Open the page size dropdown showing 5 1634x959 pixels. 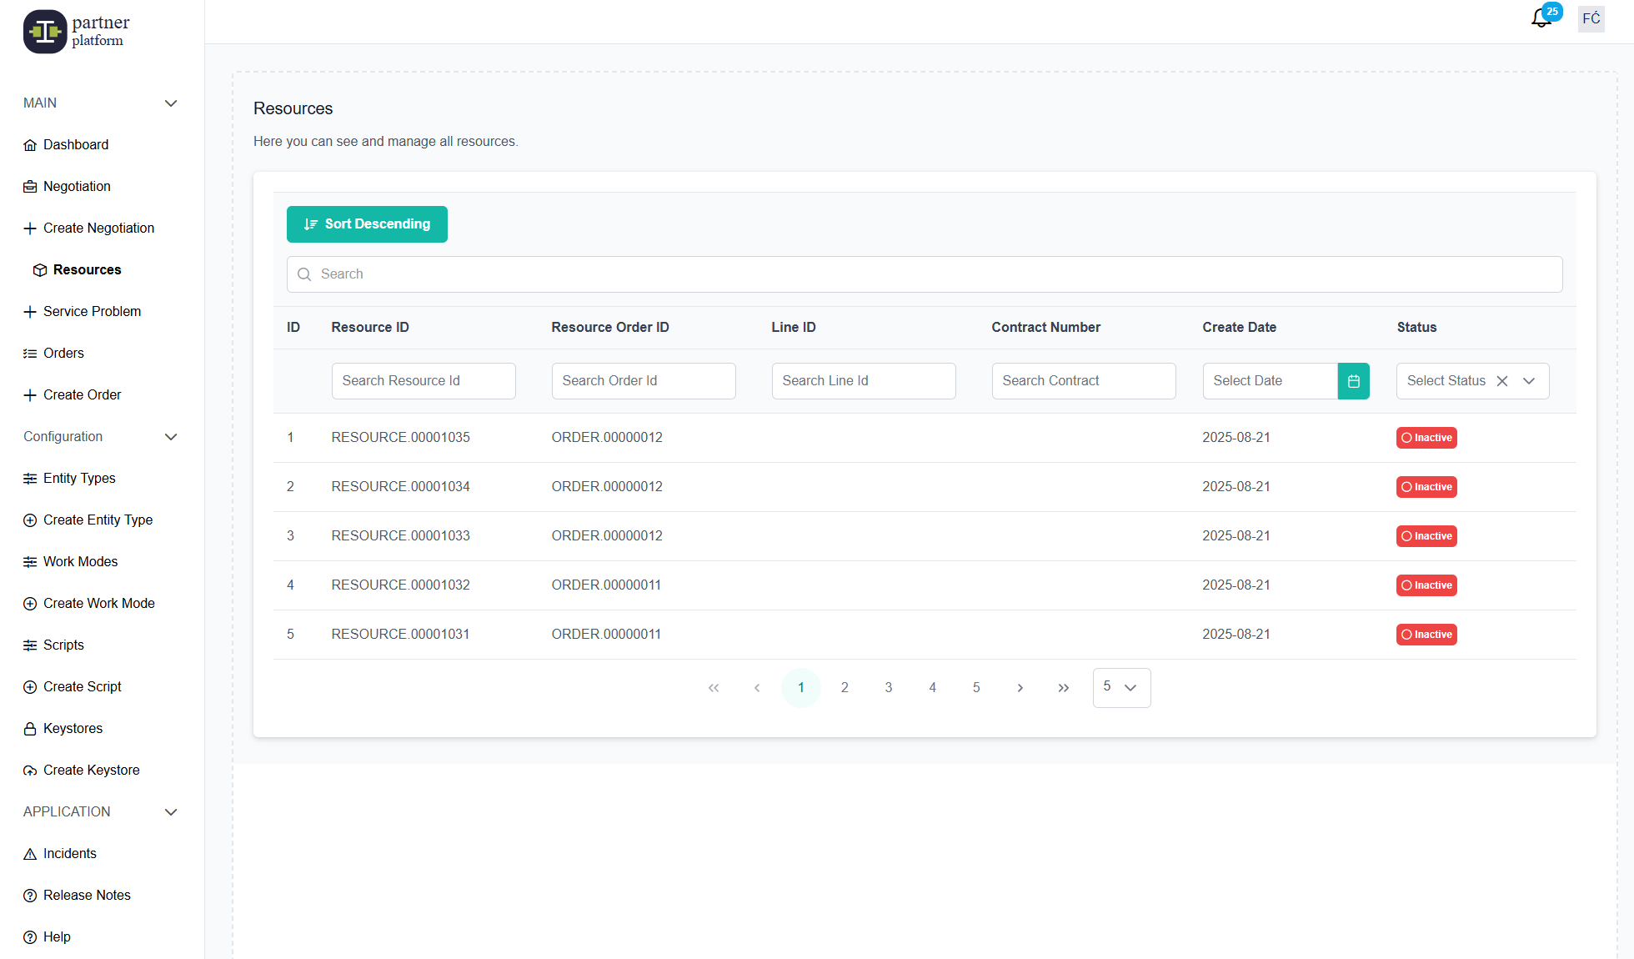[1121, 688]
